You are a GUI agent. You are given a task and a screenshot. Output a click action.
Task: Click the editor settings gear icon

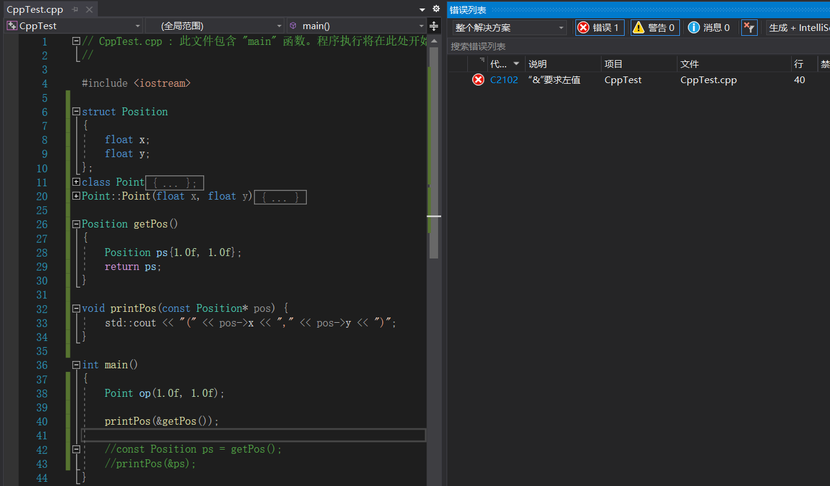click(x=436, y=9)
